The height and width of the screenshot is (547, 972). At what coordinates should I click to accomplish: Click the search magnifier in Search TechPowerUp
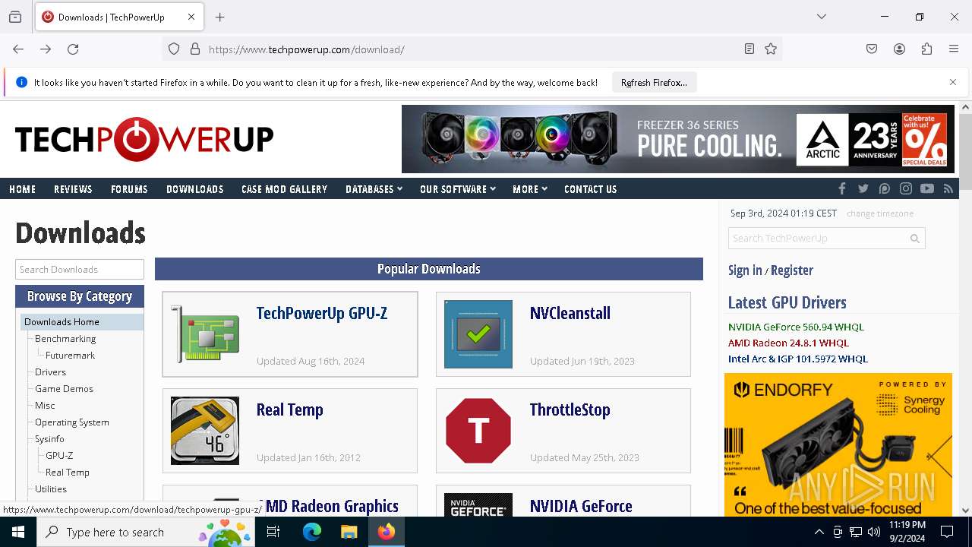(915, 239)
